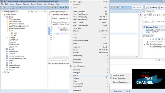
Task: Click the Debug bug toolbar icon
Action: point(61,7)
